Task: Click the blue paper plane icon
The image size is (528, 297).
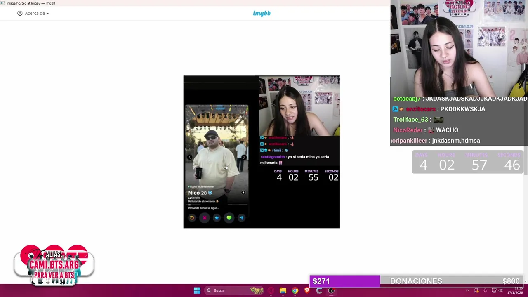Action: (241, 218)
